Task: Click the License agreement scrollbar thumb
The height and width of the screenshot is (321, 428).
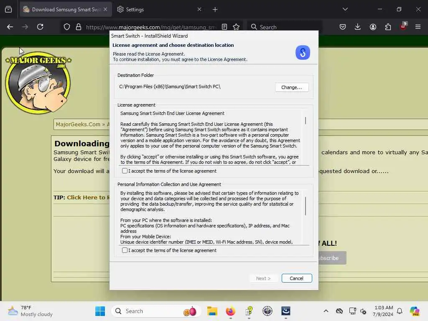Action: point(306,121)
